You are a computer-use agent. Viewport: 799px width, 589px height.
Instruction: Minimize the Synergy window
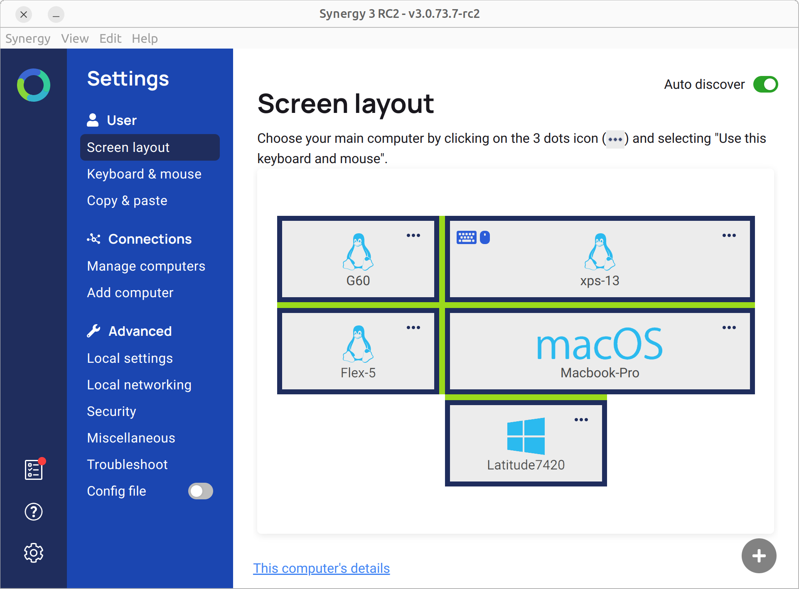click(x=56, y=15)
